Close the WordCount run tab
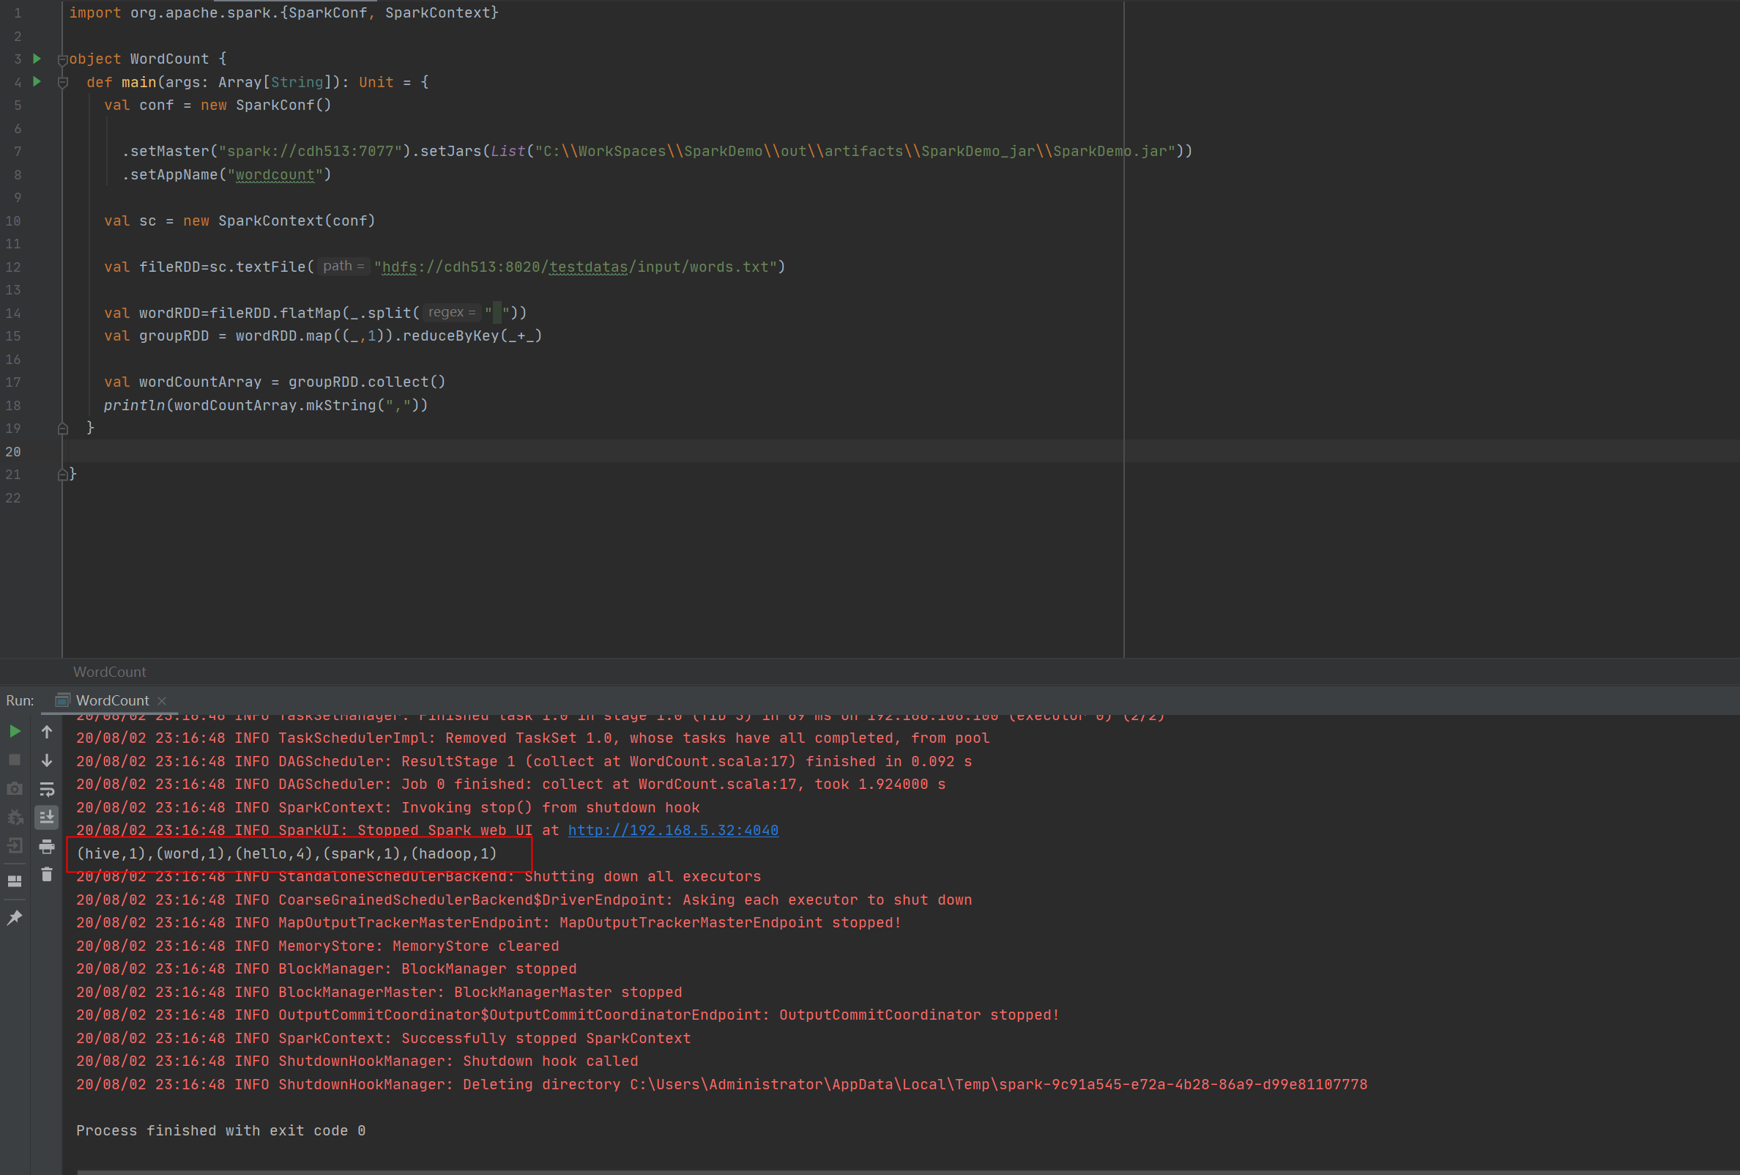The width and height of the screenshot is (1740, 1175). 162,701
